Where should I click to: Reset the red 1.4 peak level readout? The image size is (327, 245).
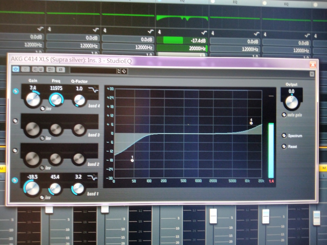(x=271, y=181)
